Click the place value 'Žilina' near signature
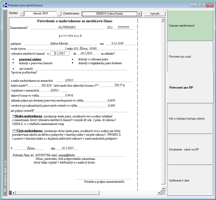Screen dimensions: 216x200 click(31, 148)
